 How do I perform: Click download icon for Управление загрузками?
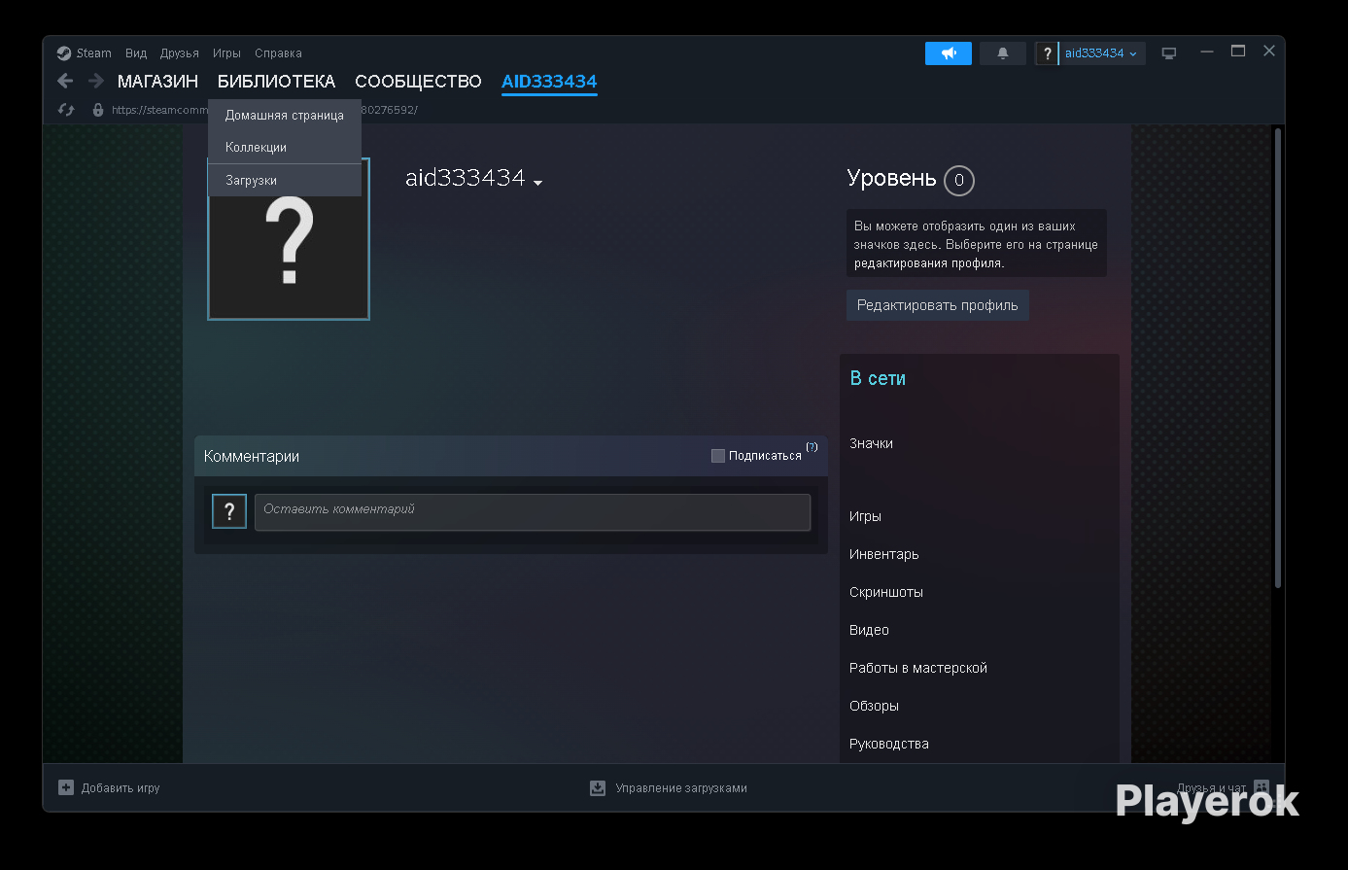598,788
